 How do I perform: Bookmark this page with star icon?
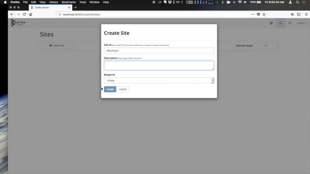tap(264, 14)
